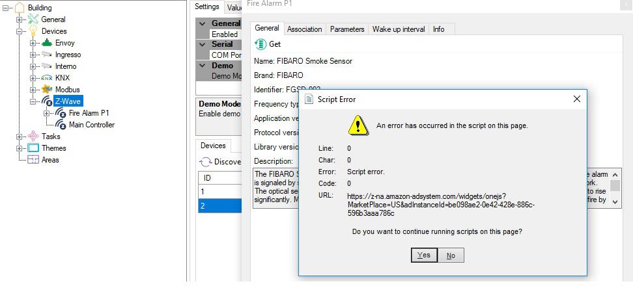This screenshot has height=299, width=633.
Task: Click the Devices light bulb icon
Action: click(x=33, y=31)
